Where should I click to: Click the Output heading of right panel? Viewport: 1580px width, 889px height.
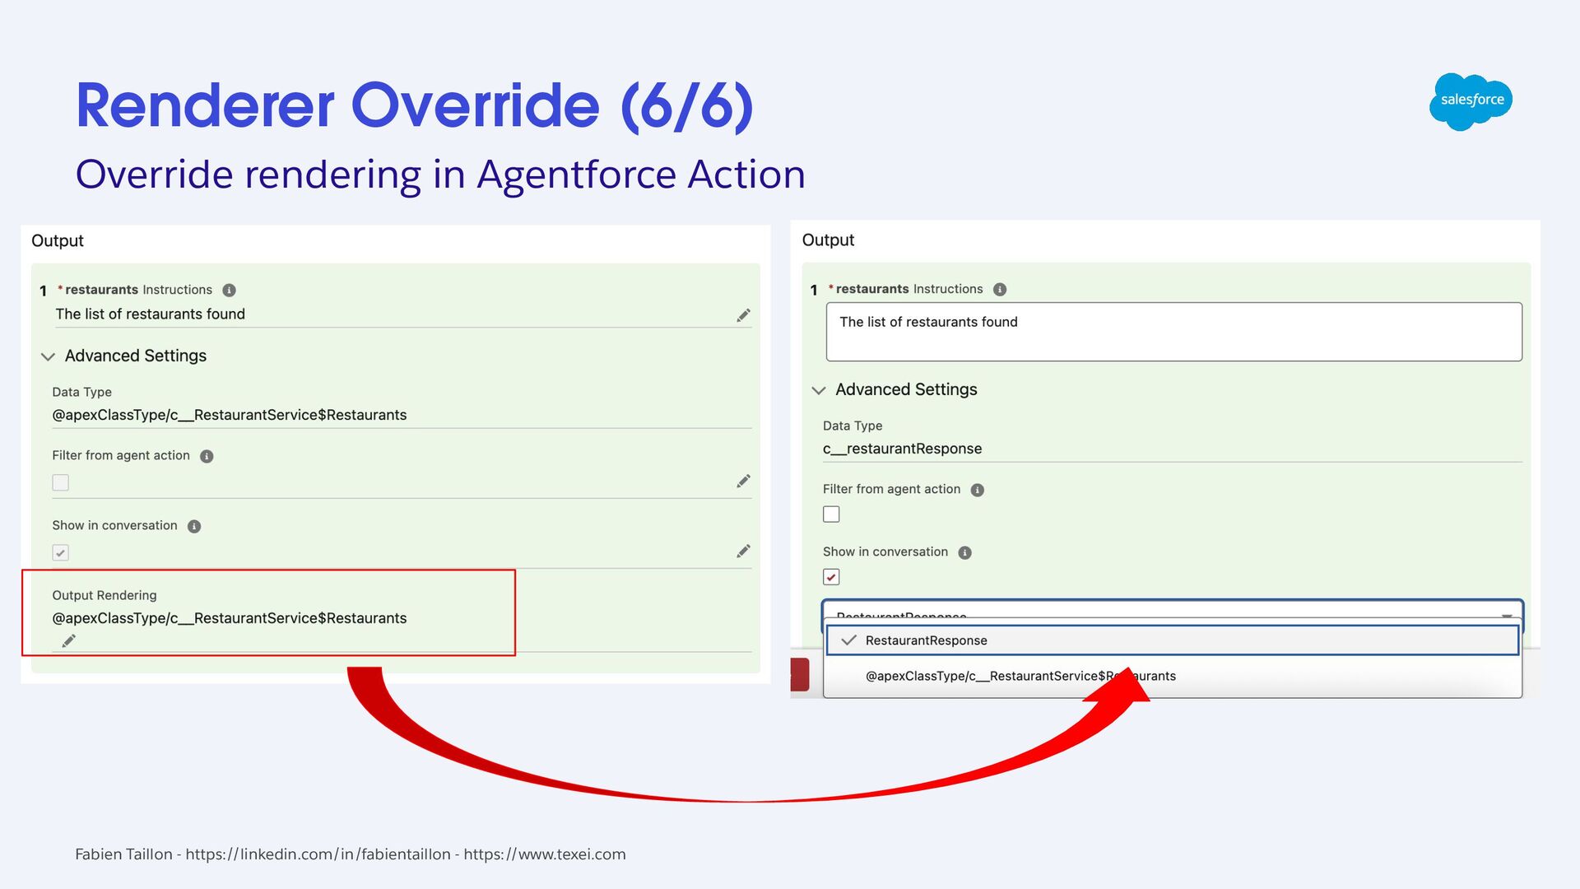click(x=828, y=240)
